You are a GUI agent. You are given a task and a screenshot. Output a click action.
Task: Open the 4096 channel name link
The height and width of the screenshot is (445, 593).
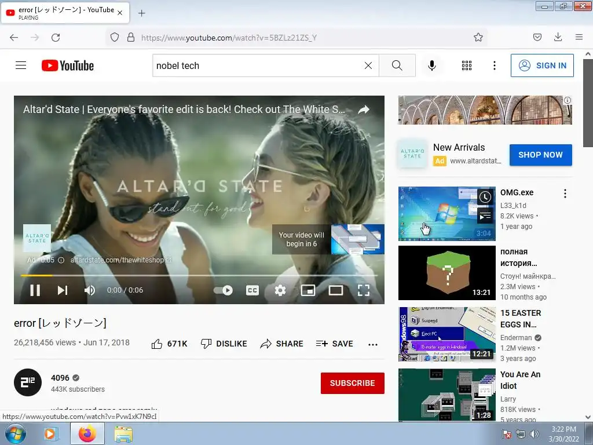60,378
